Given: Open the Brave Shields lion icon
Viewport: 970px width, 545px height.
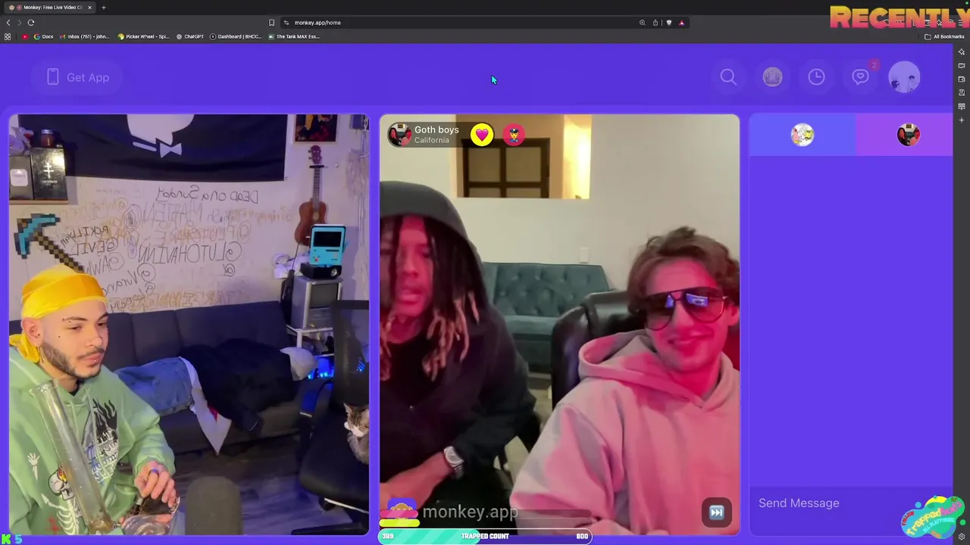Looking at the screenshot, I should [668, 23].
